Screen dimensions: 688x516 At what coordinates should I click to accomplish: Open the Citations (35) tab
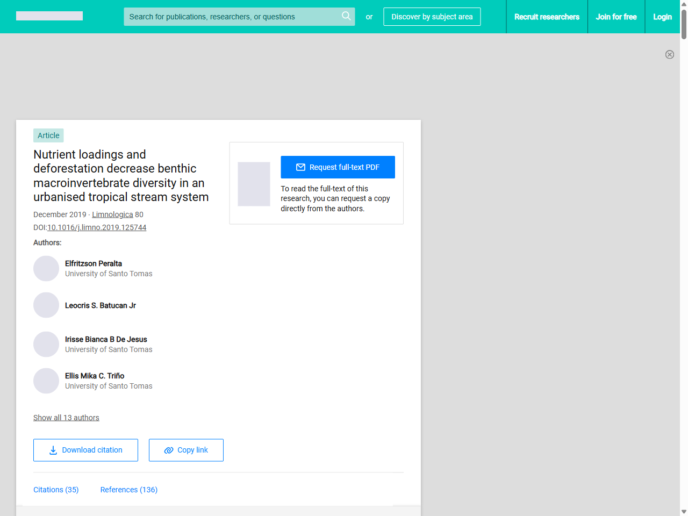tap(56, 490)
